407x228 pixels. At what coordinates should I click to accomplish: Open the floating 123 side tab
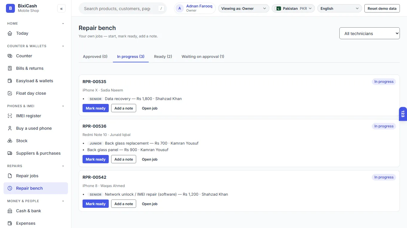tap(403, 114)
